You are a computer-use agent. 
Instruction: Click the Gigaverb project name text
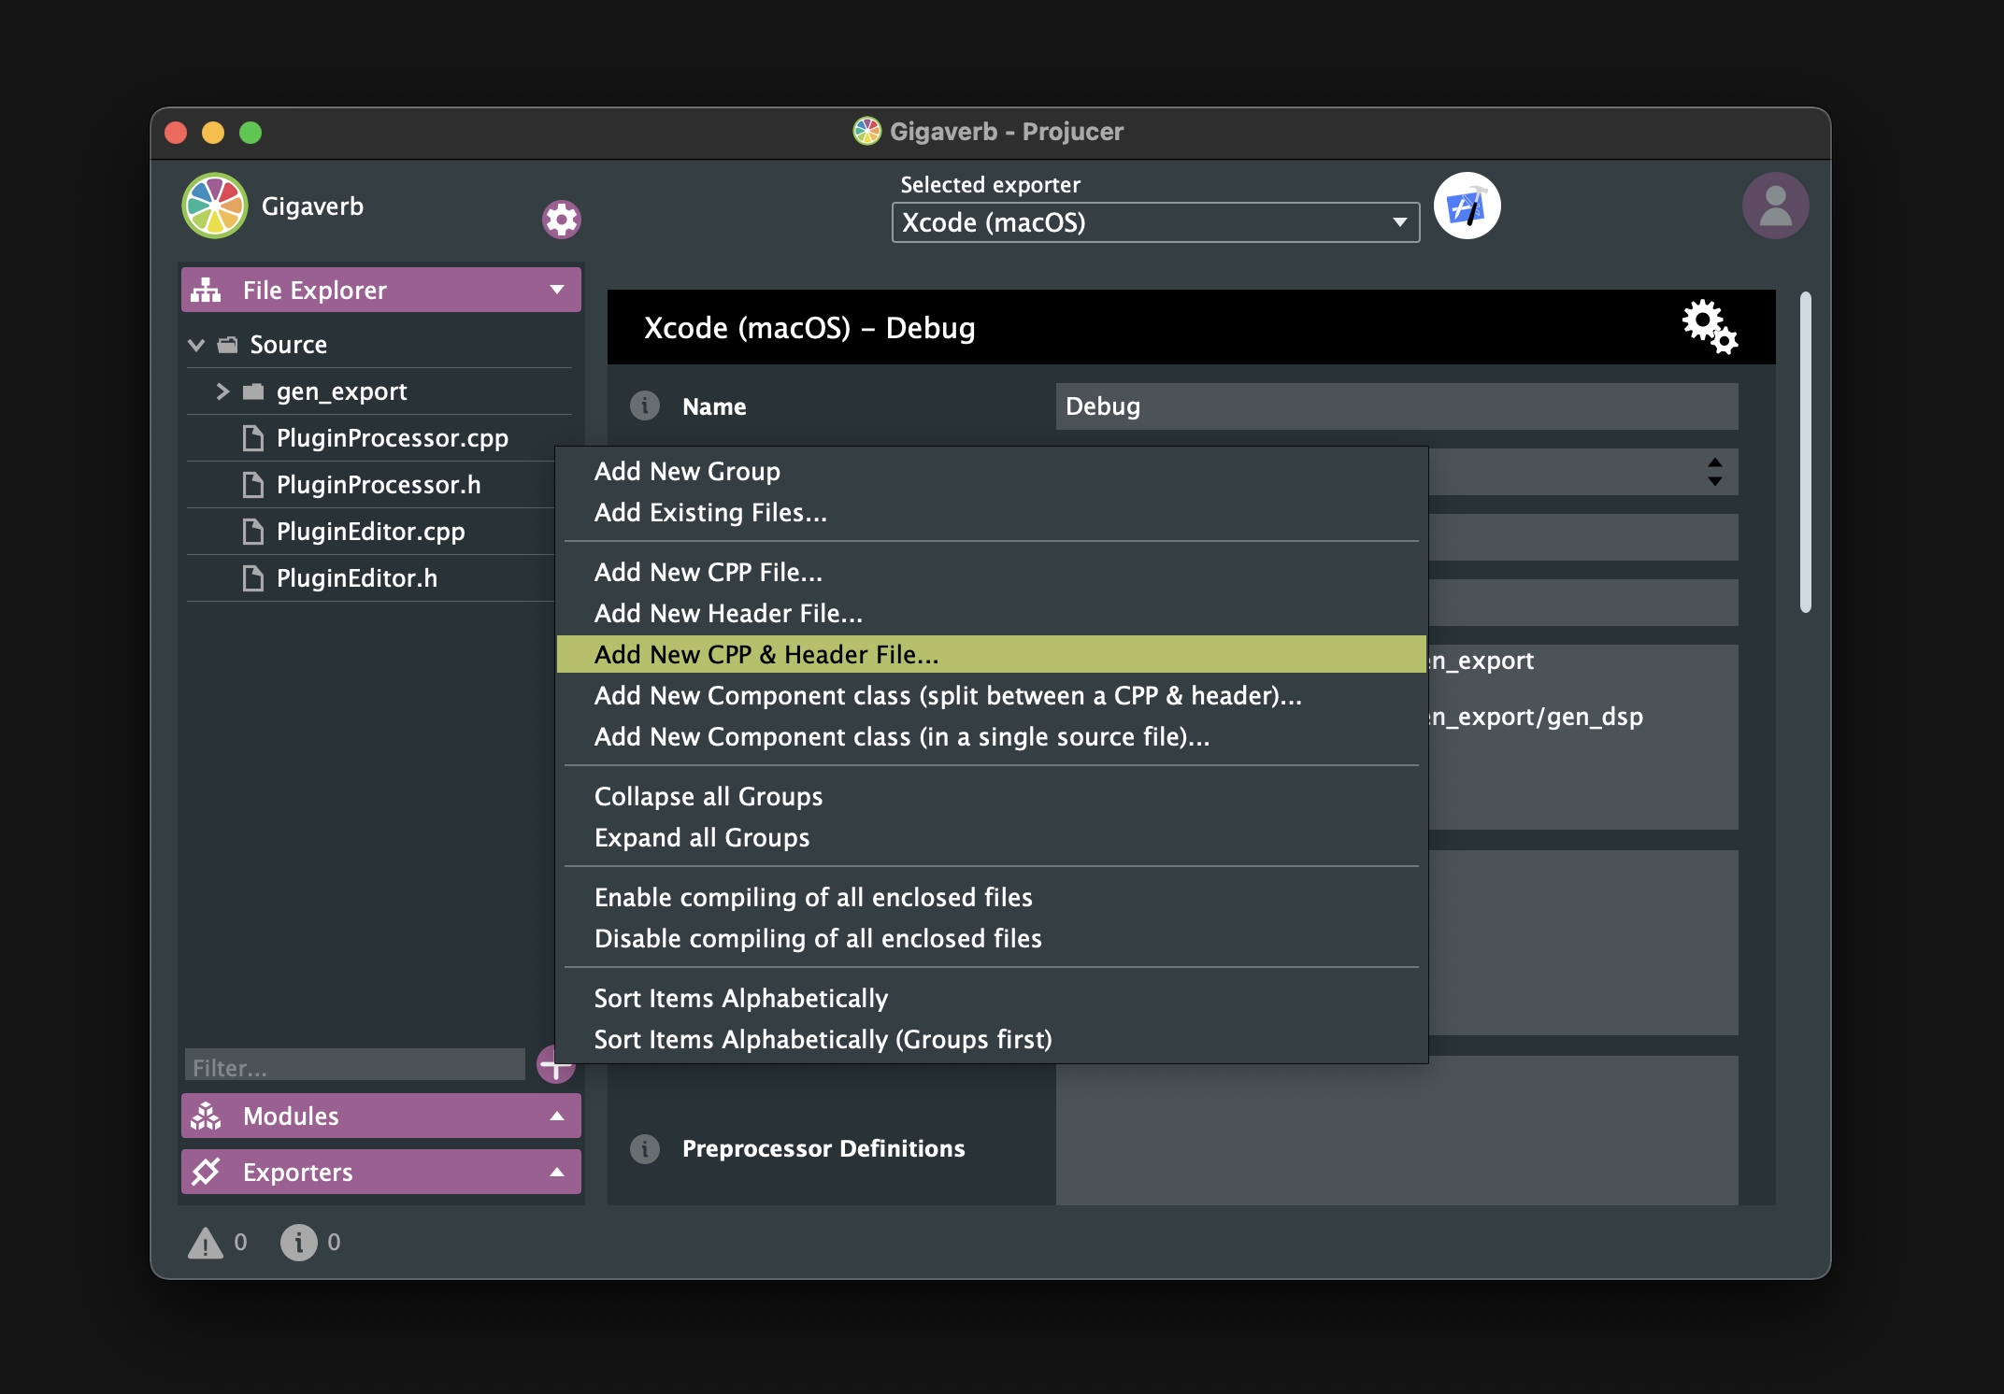point(312,206)
